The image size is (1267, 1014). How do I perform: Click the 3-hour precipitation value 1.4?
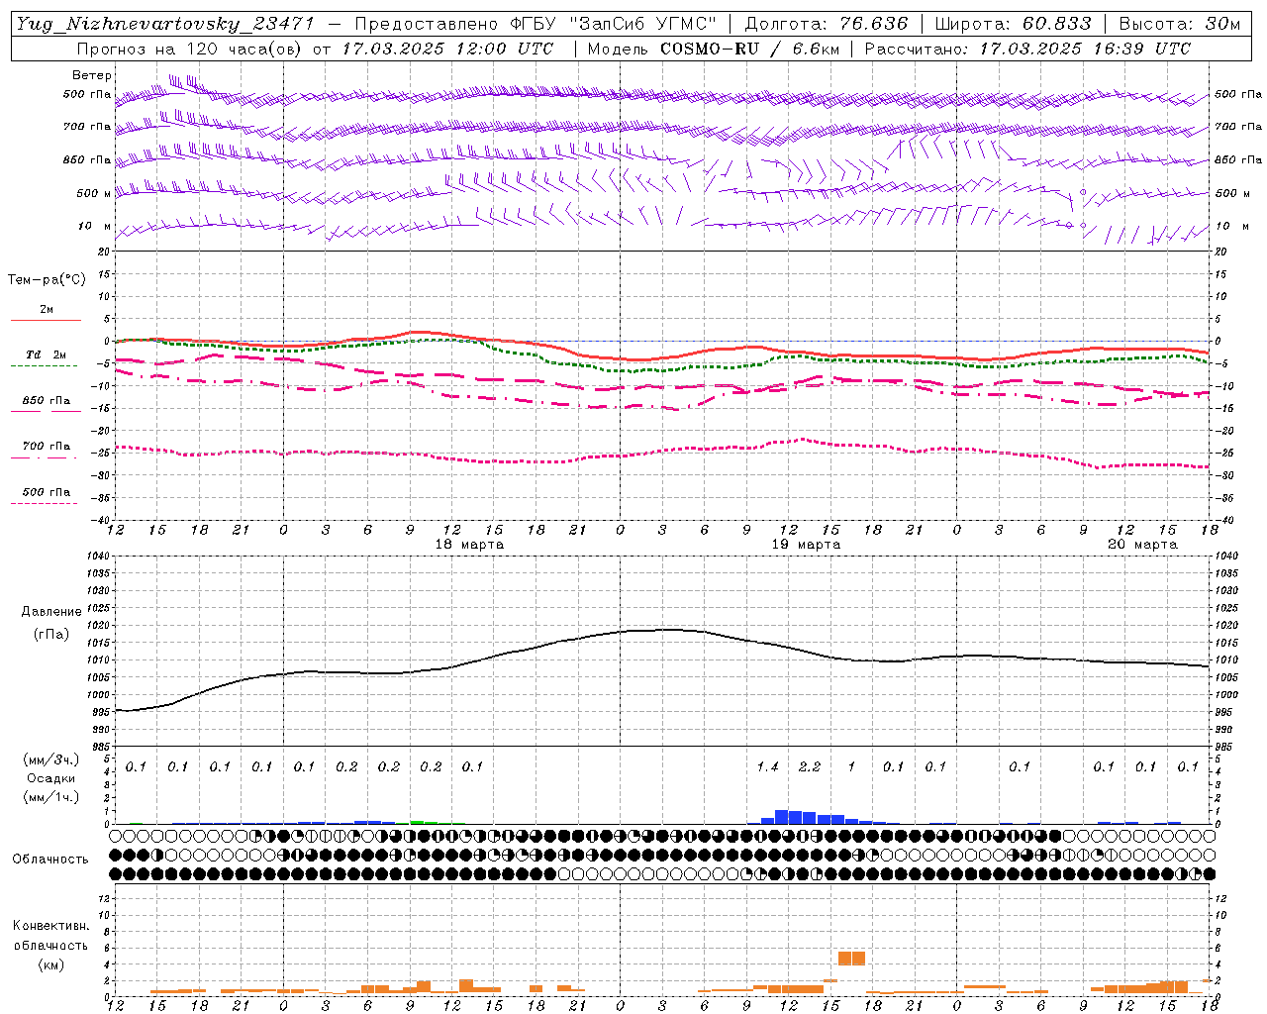coord(767,766)
